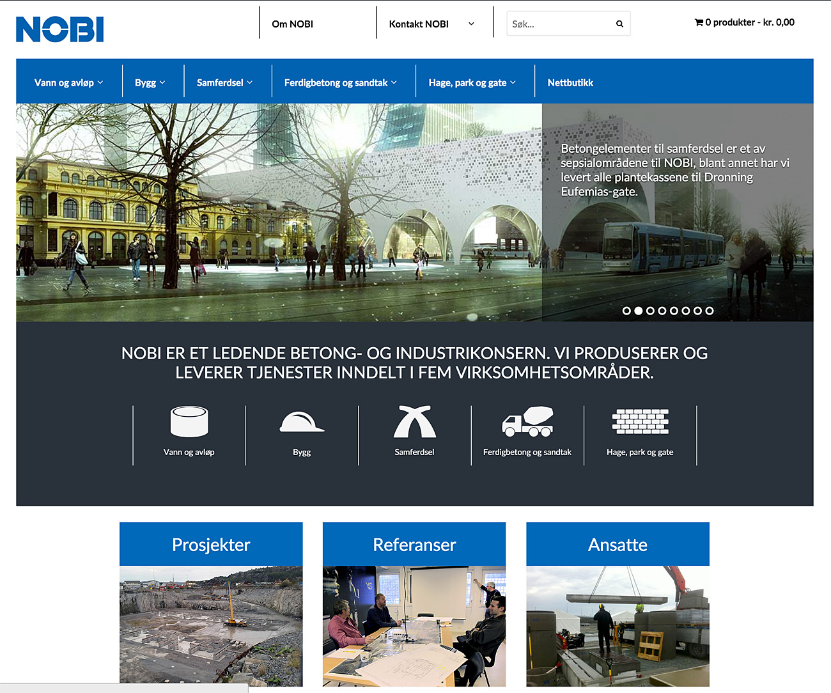Open the Prosjekter heading
This screenshot has height=693, width=831.
[211, 544]
